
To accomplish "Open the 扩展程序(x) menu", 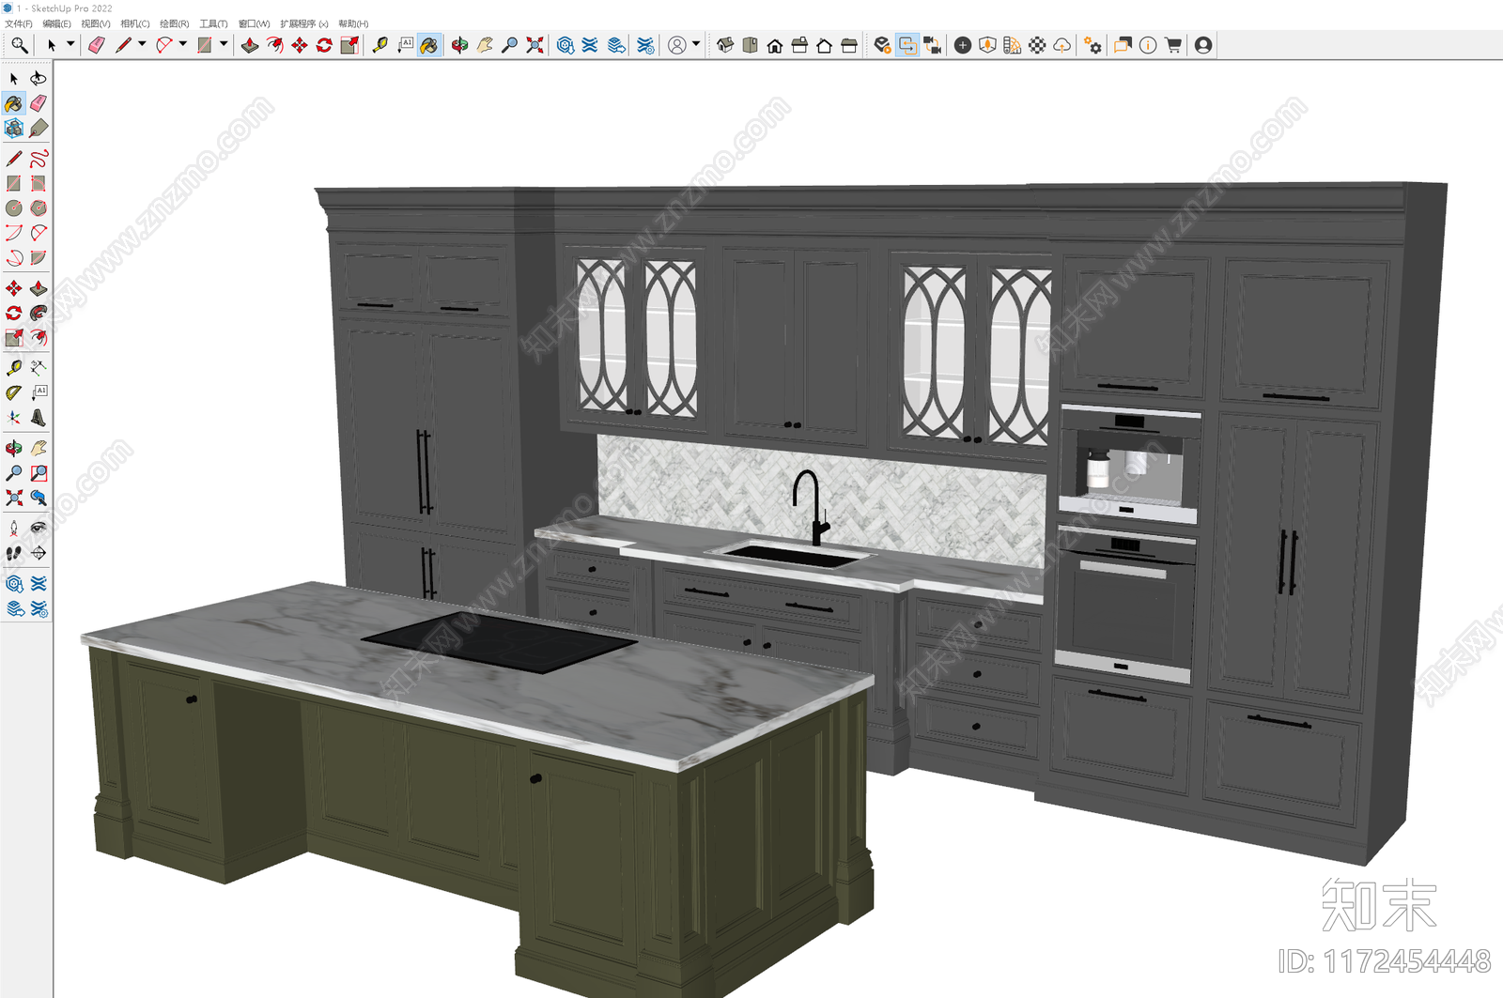I will point(304,23).
